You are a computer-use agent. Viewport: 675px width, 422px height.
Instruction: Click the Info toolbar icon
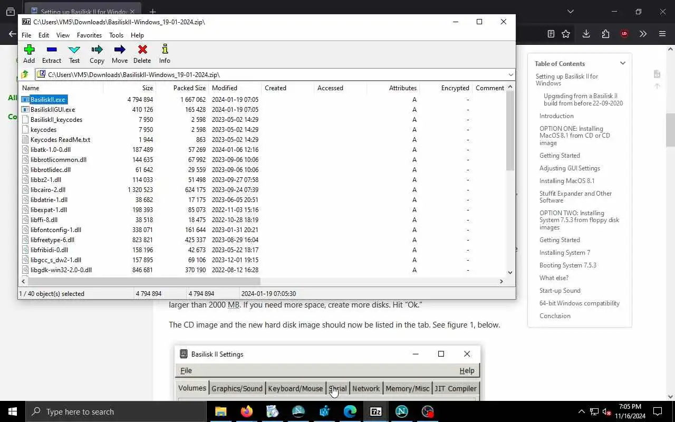(x=165, y=54)
